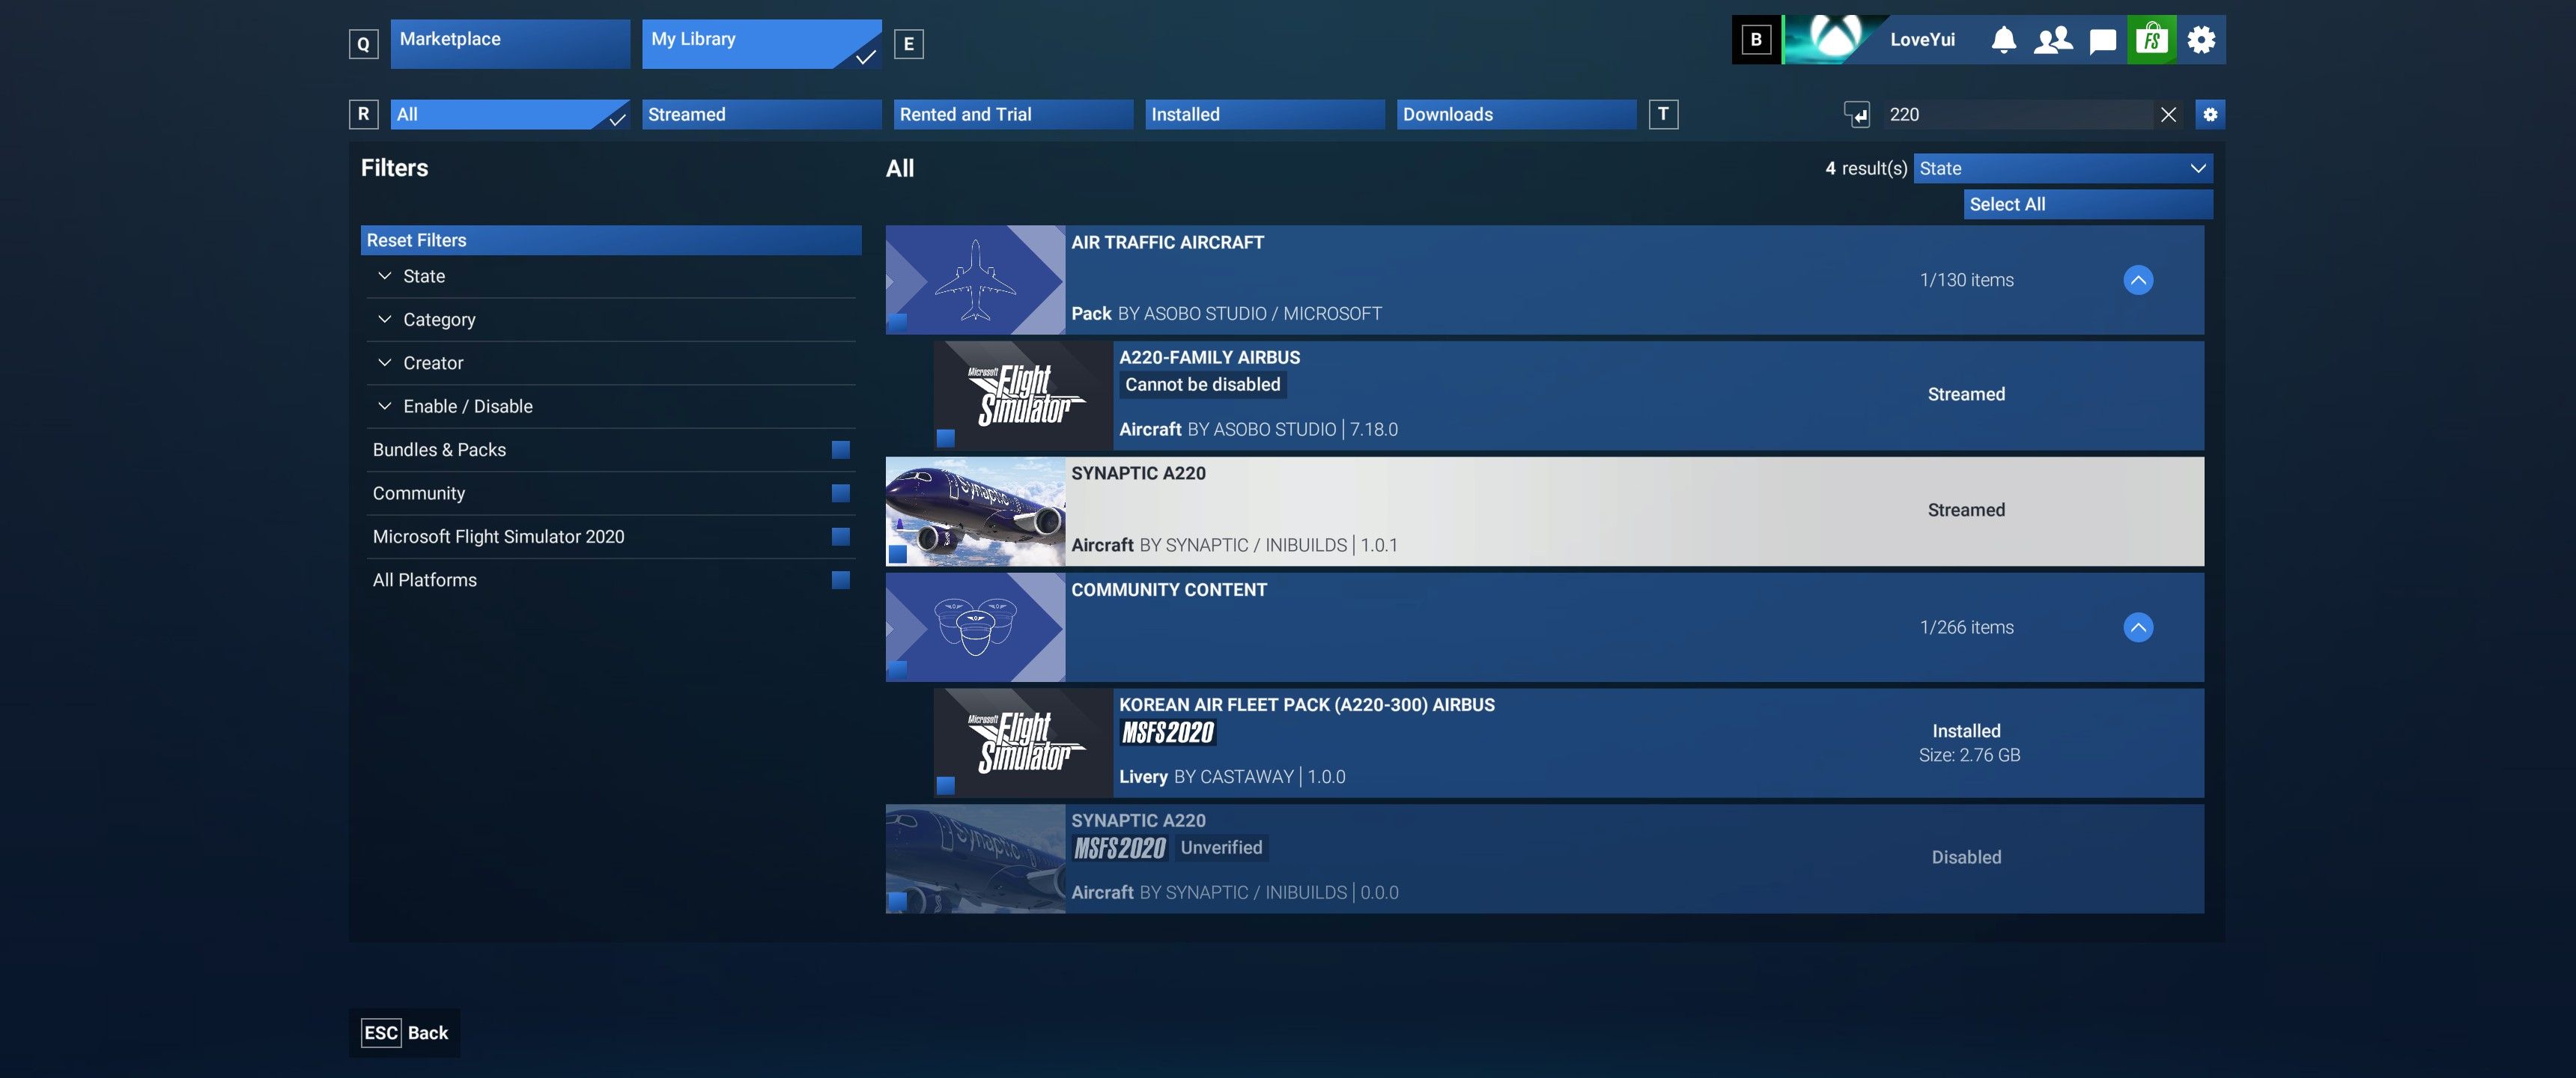This screenshot has width=2576, height=1078.
Task: Select the All library tab
Action: (510, 114)
